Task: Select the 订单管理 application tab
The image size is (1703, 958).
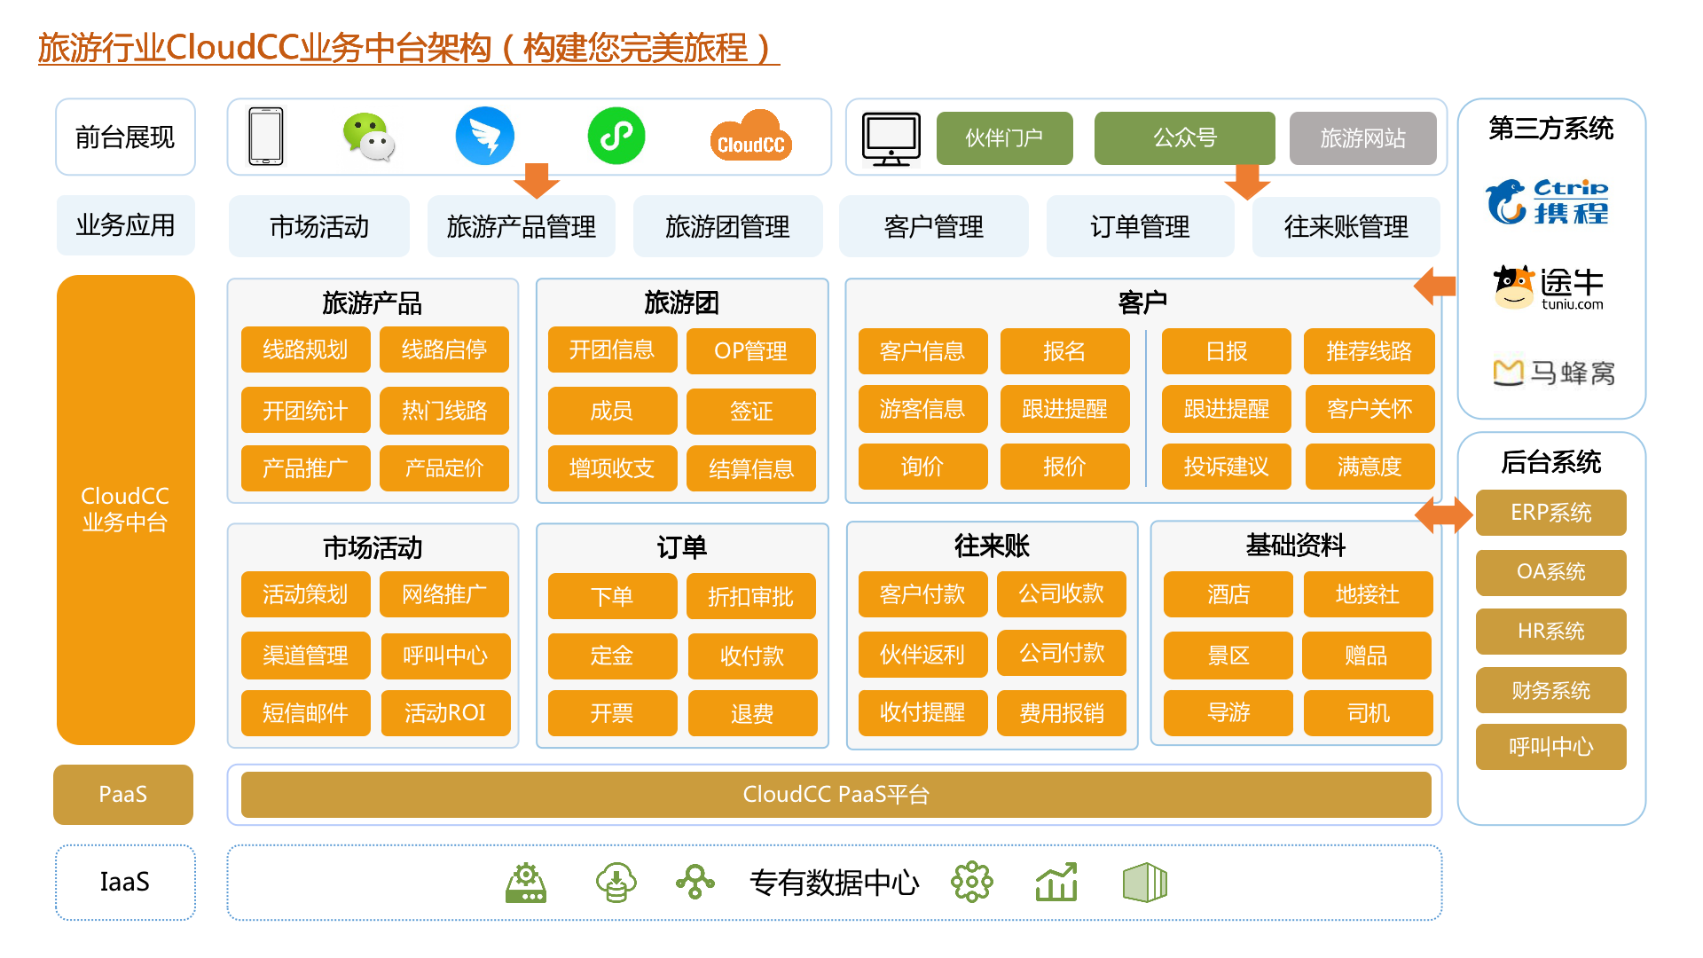Action: [x=1139, y=227]
